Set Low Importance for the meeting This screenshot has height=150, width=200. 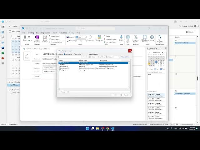point(110,42)
